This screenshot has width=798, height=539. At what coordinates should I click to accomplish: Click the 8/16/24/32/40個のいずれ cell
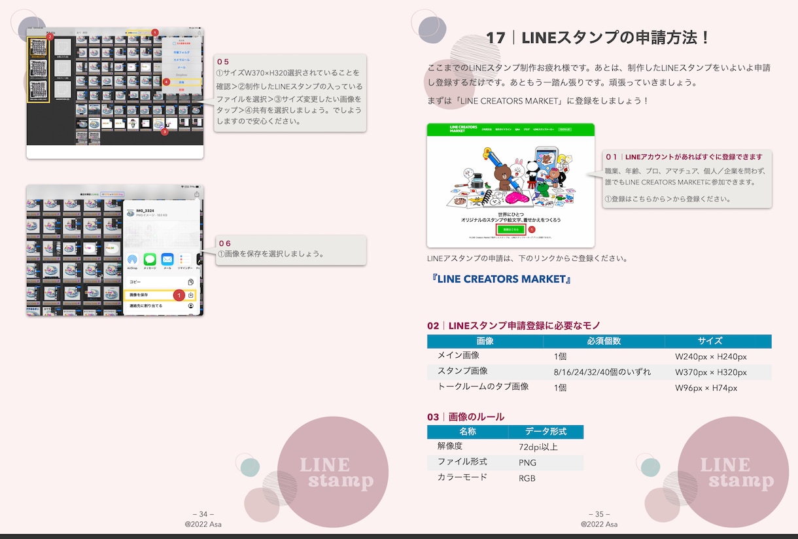602,372
